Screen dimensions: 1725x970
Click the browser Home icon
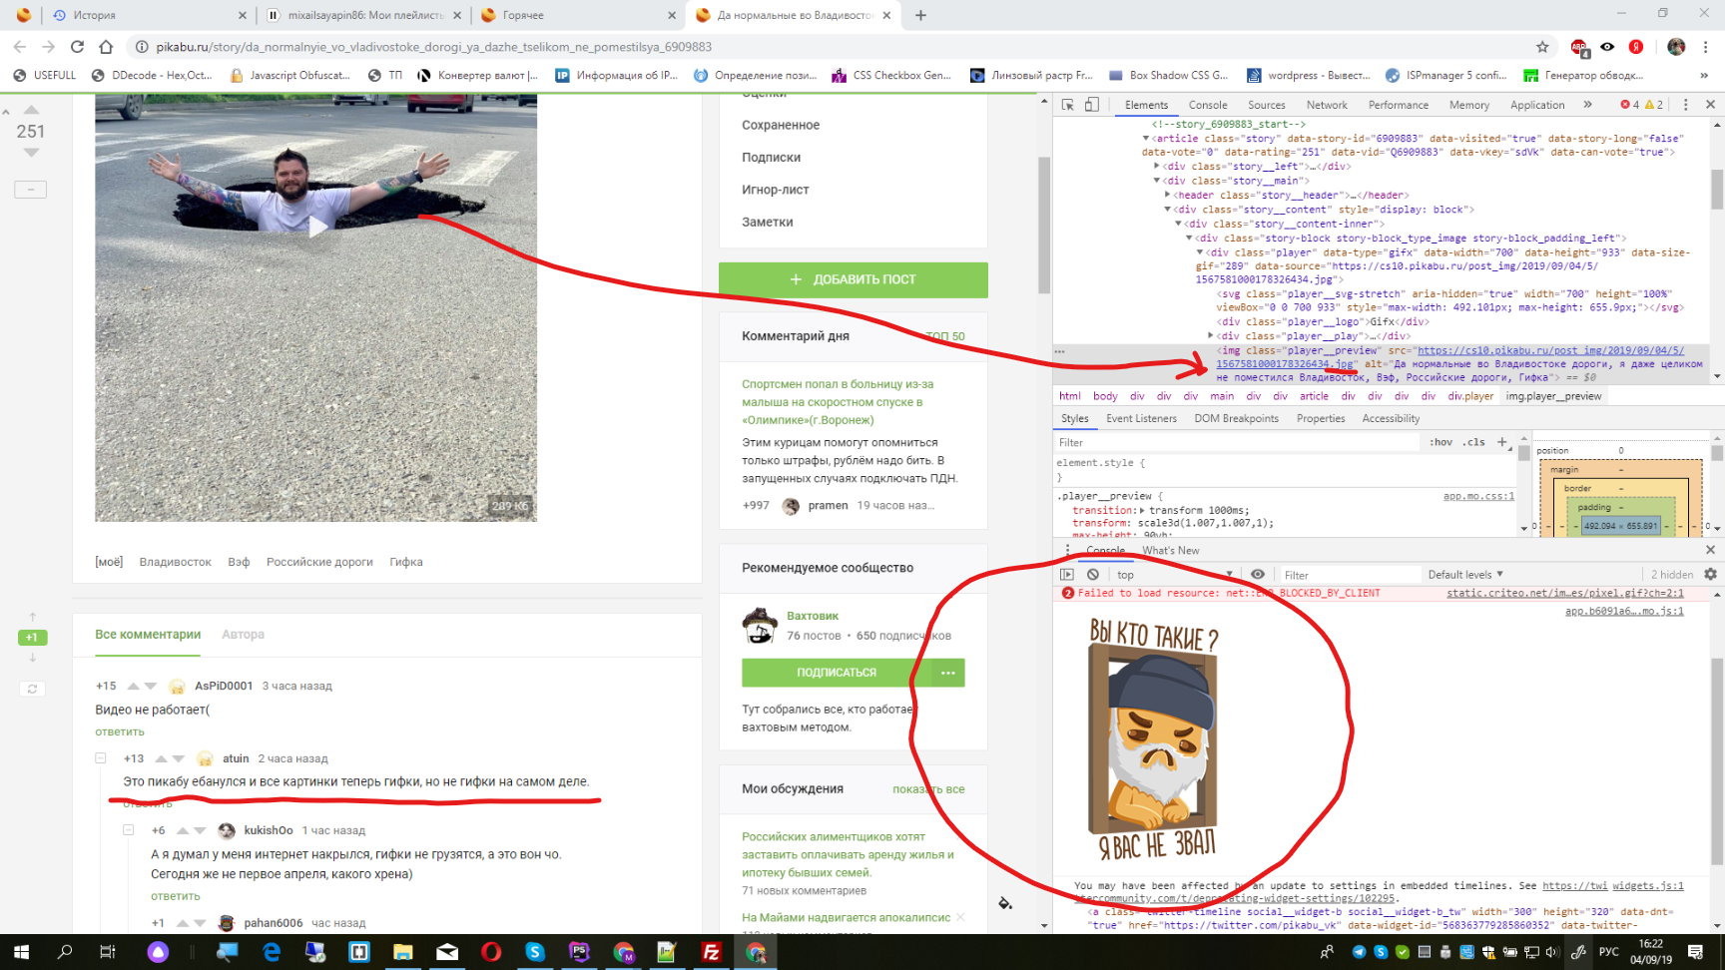pyautogui.click(x=106, y=47)
